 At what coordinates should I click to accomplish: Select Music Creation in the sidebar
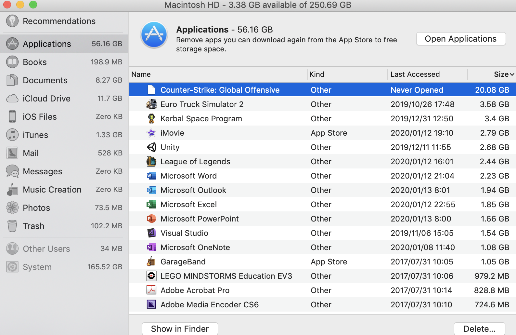coord(64,189)
